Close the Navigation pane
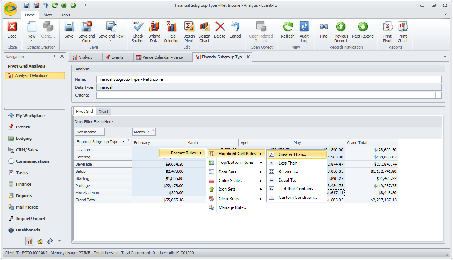453x260 pixels. tap(62, 57)
